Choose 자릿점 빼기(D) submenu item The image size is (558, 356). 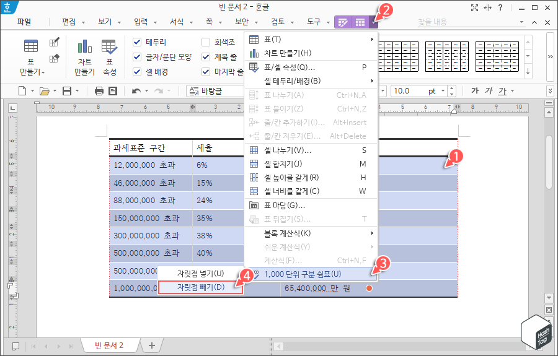[201, 287]
